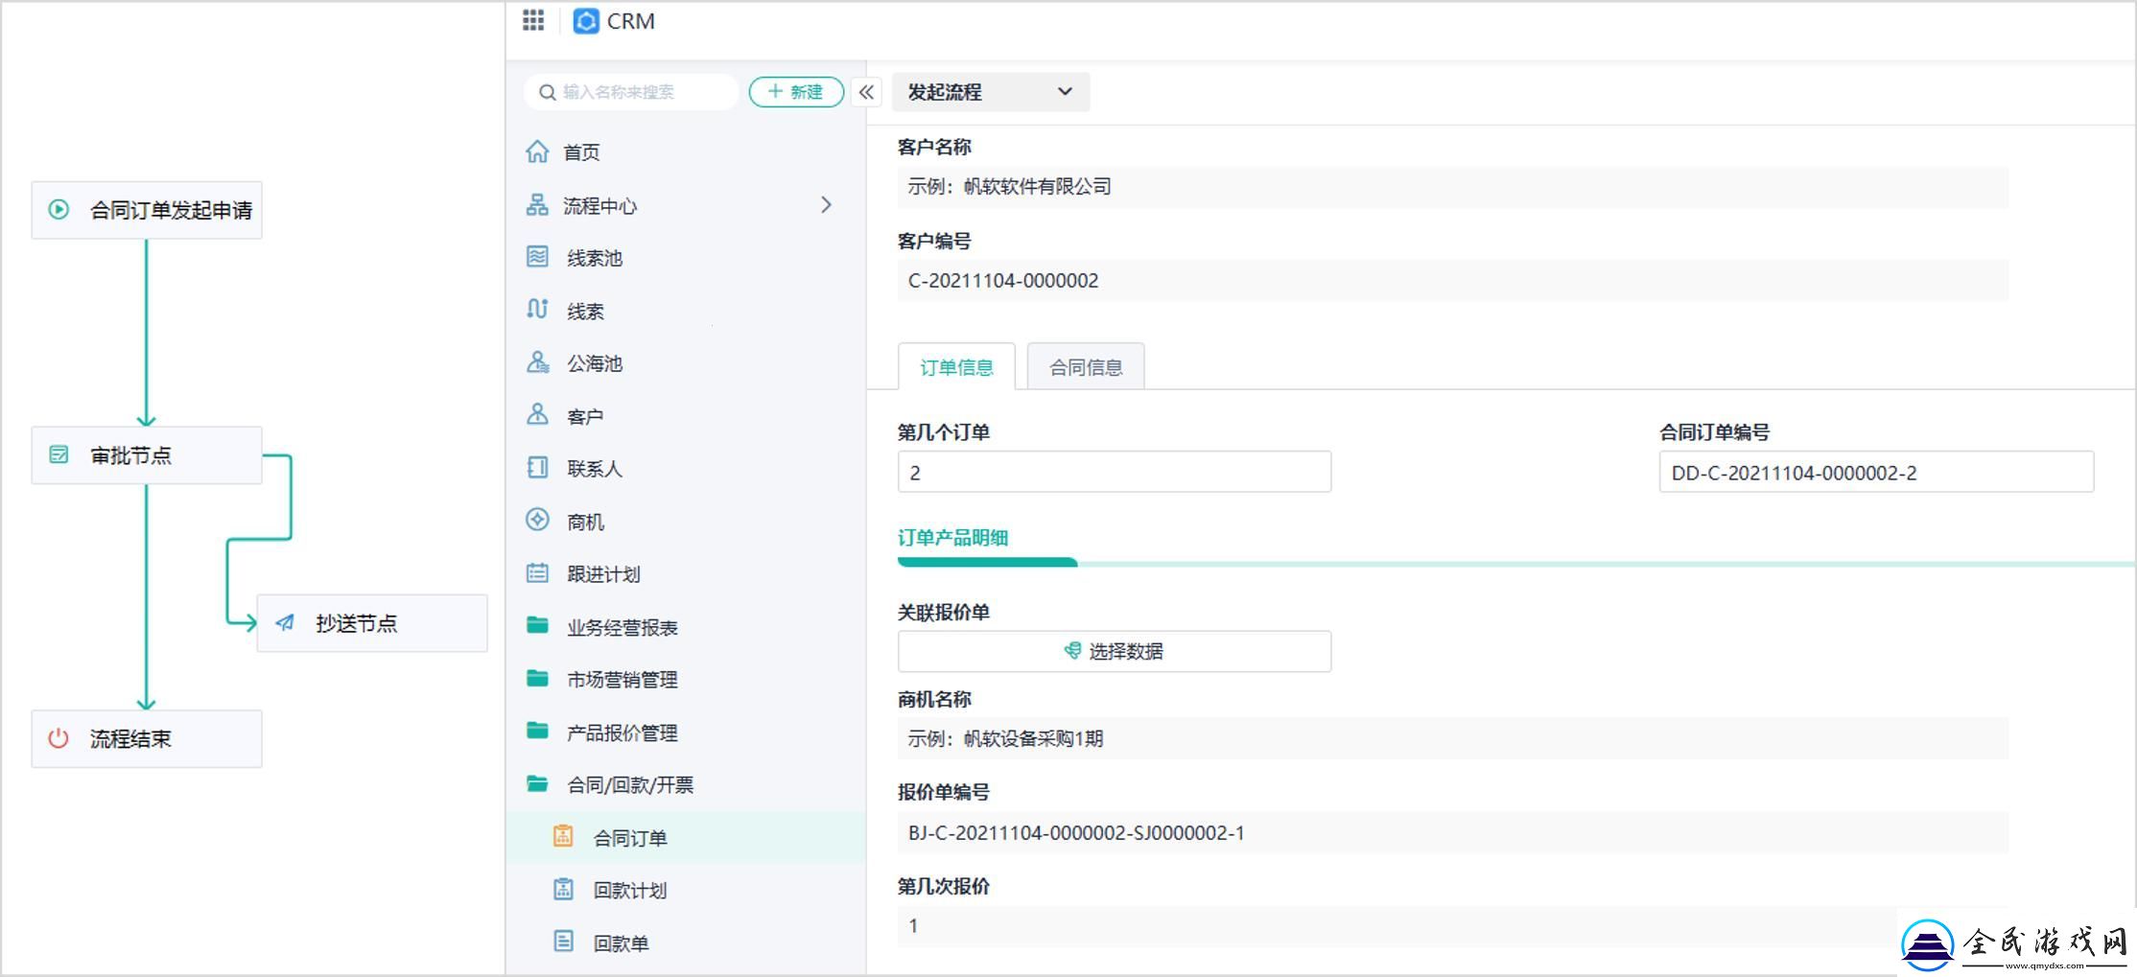Click the 合同订单编号 input field
Viewport: 2137px width, 977px height.
[1876, 472]
